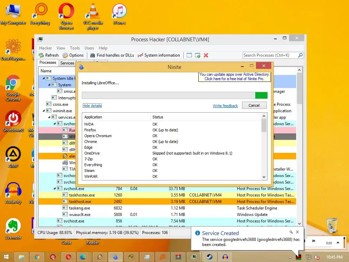Click Physical memory status bar entry
349x262 pixels.
point(107,233)
